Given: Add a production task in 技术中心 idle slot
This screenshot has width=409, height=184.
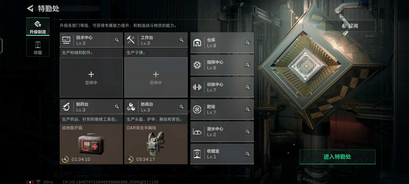Looking at the screenshot, I should [x=91, y=78].
